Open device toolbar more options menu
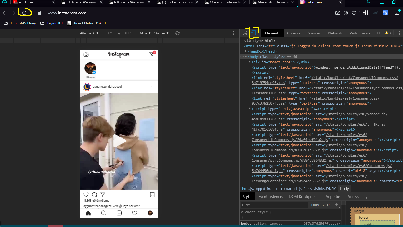 point(234,33)
